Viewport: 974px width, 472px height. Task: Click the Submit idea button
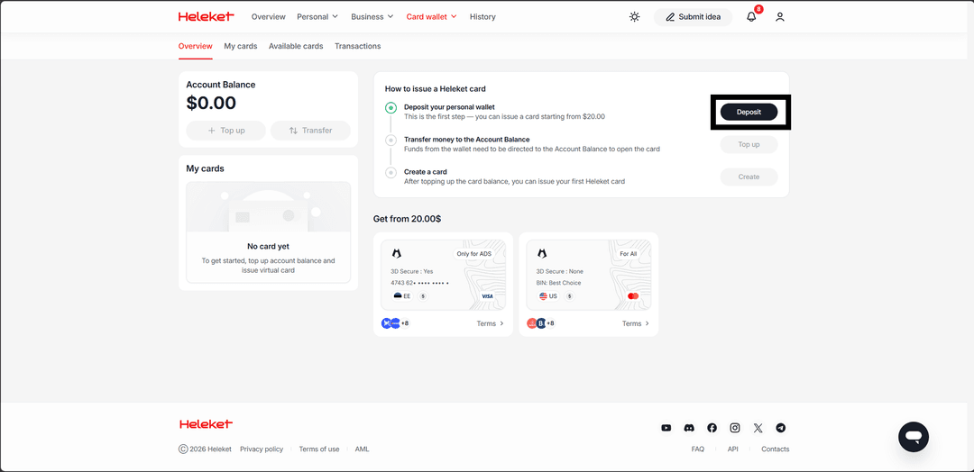point(693,17)
